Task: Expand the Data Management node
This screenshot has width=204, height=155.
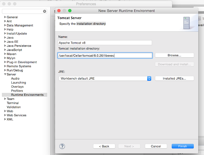Action: click(x=5, y=25)
